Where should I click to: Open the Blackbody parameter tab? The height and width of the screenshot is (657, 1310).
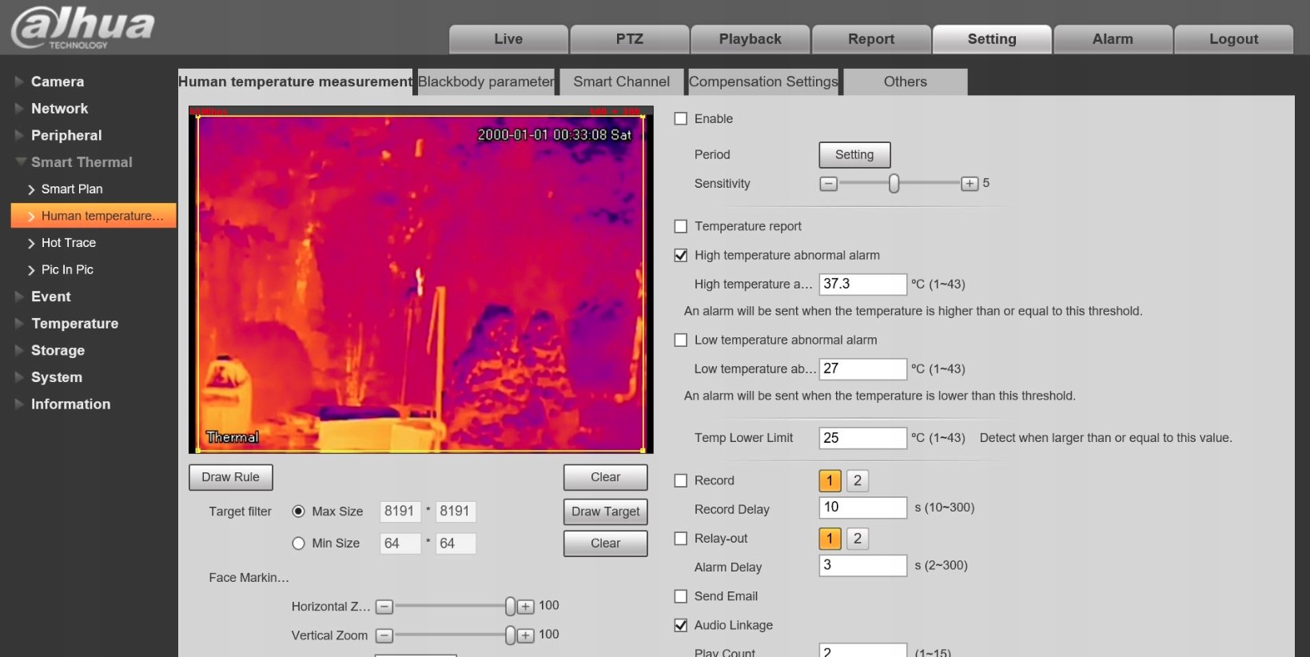click(x=486, y=82)
